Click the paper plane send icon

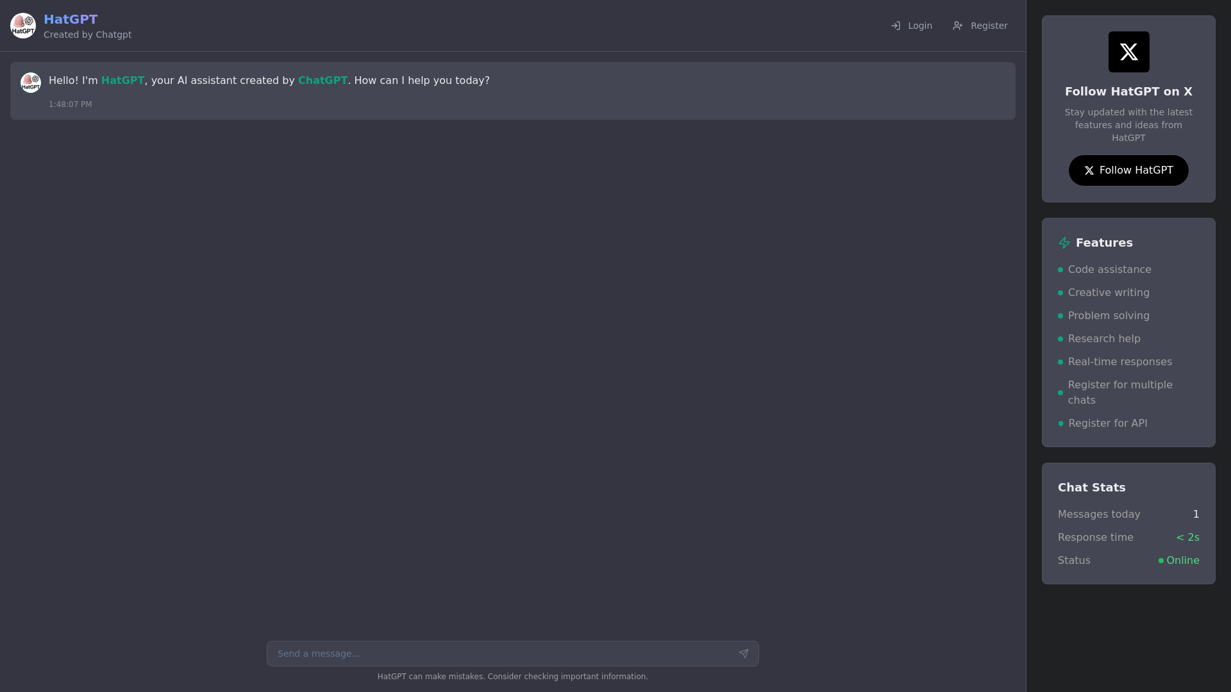[744, 654]
